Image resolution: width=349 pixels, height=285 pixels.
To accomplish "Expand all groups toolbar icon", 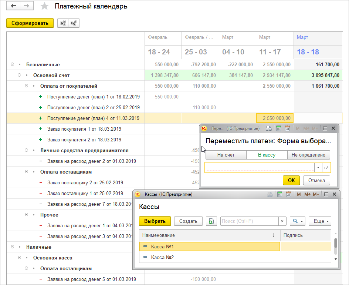I will [x=74, y=23].
